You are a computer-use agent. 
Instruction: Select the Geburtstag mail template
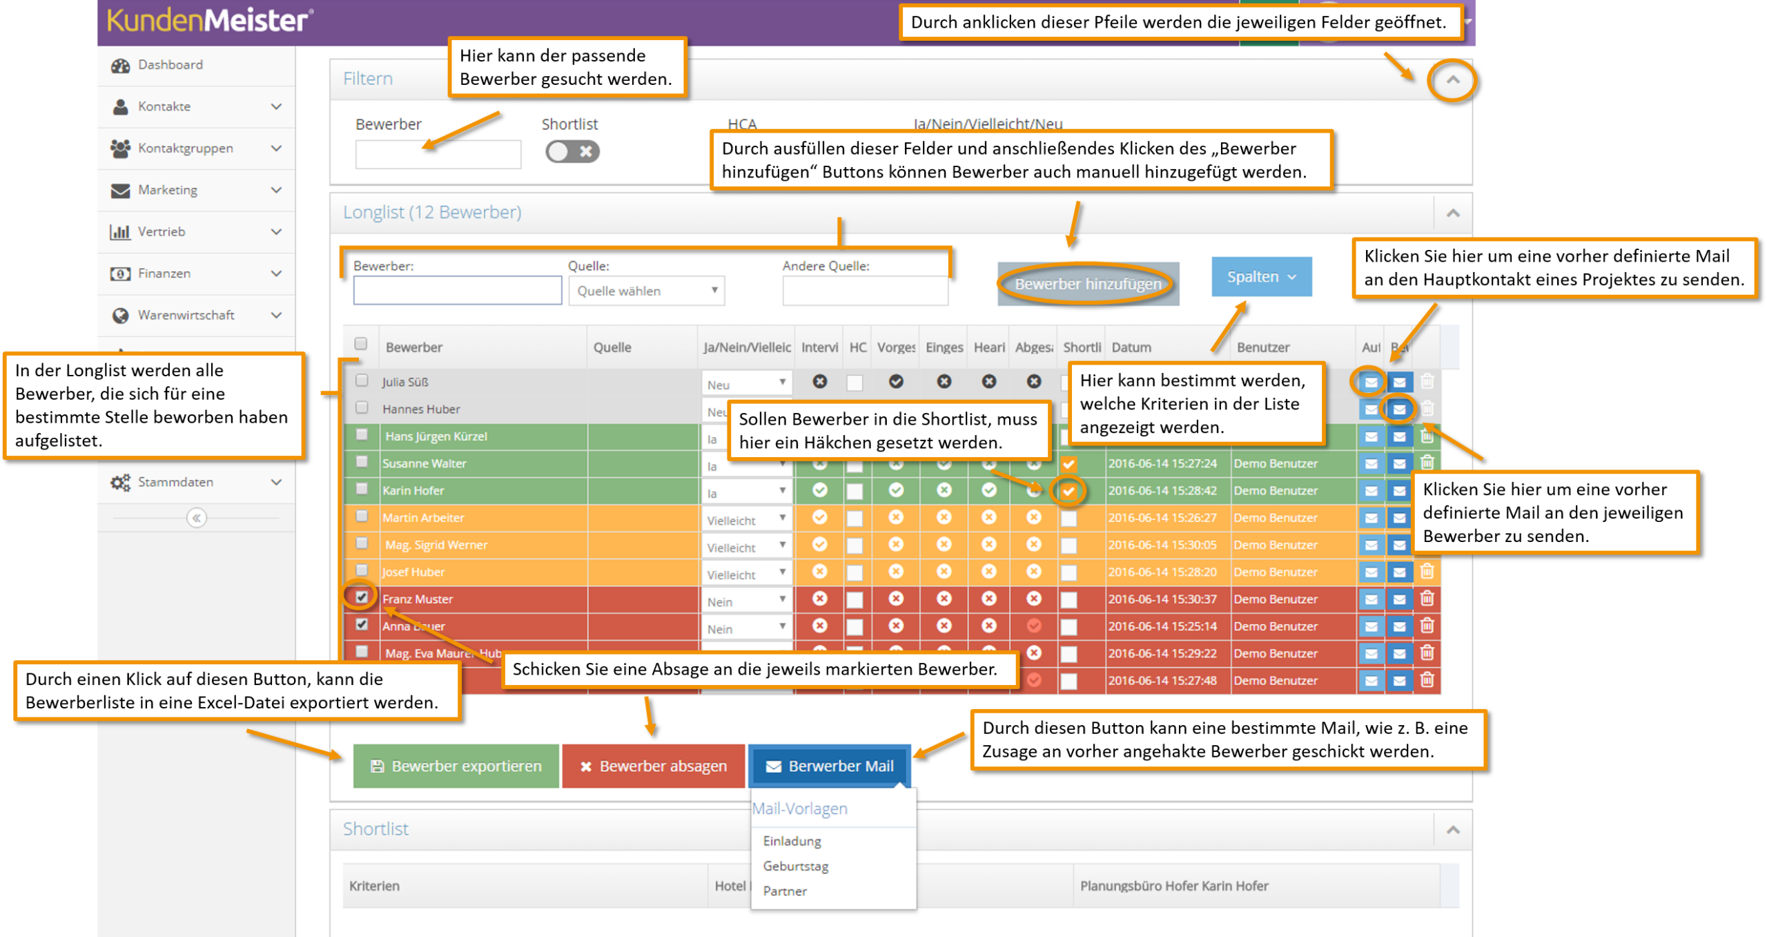click(795, 866)
